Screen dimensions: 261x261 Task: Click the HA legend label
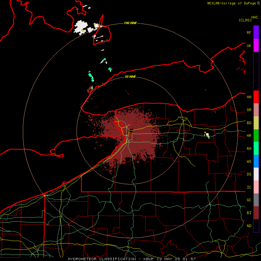coord(249,97)
